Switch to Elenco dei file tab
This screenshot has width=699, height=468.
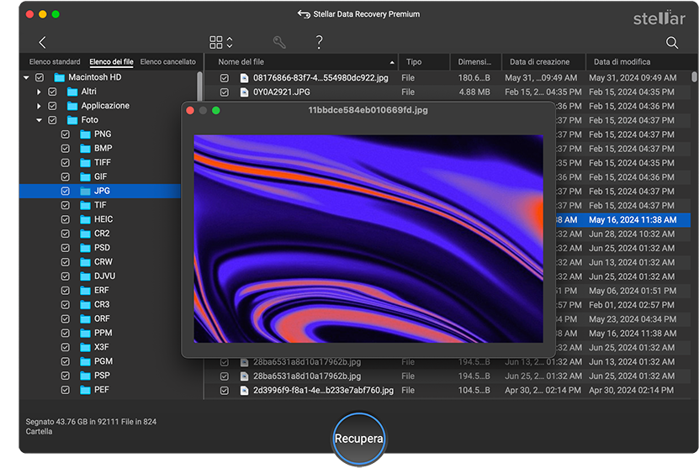click(x=111, y=62)
